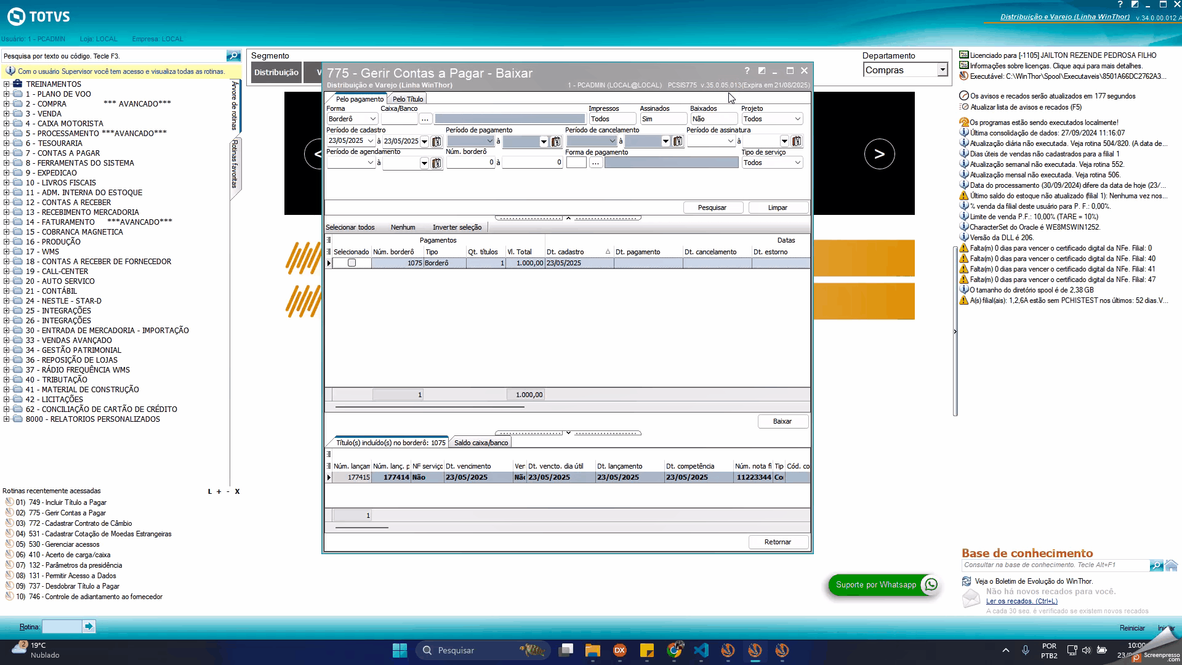
Task: Click the WhatsApp icon on the support button
Action: (931, 585)
